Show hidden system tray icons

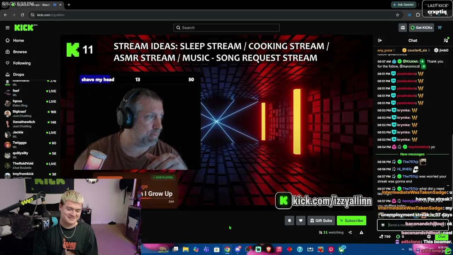[403, 250]
